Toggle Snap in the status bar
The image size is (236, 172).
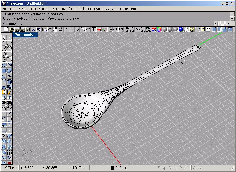click(x=162, y=168)
